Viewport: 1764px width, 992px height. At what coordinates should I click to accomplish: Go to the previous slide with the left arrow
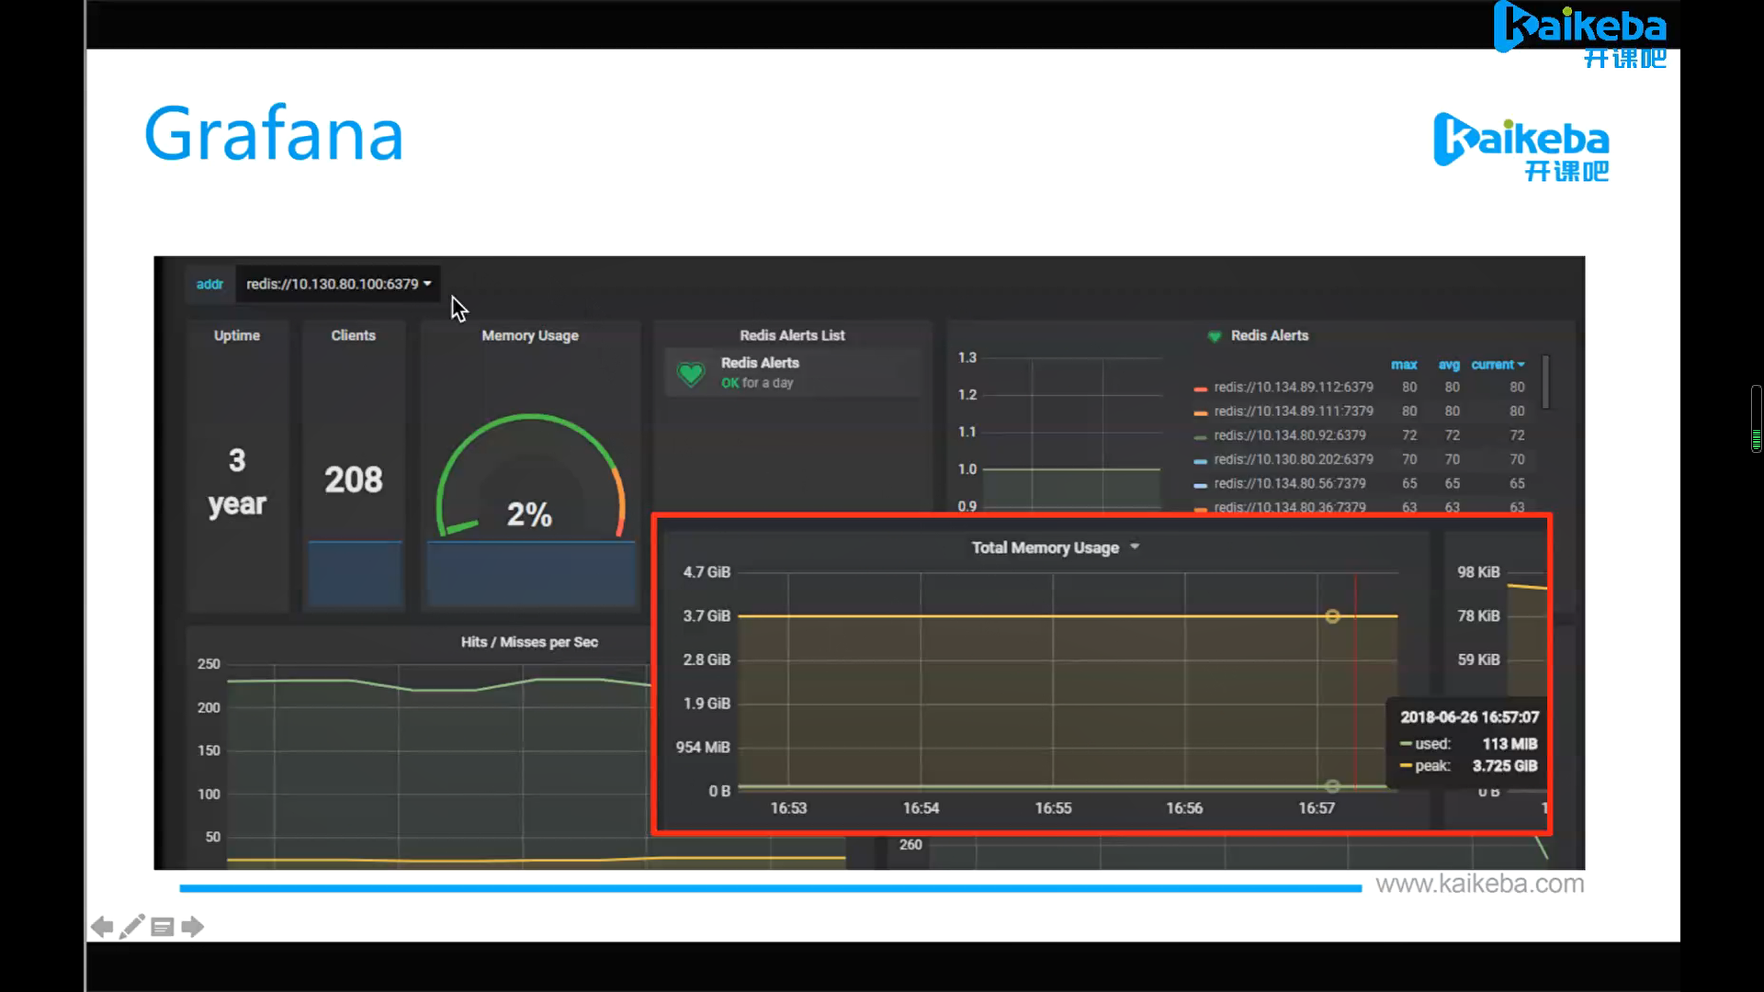tap(102, 927)
